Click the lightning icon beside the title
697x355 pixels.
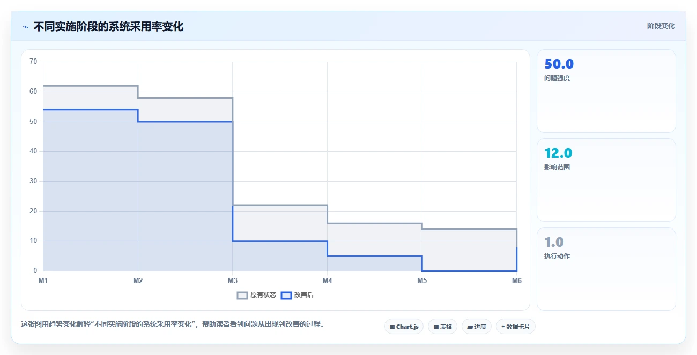(x=25, y=27)
